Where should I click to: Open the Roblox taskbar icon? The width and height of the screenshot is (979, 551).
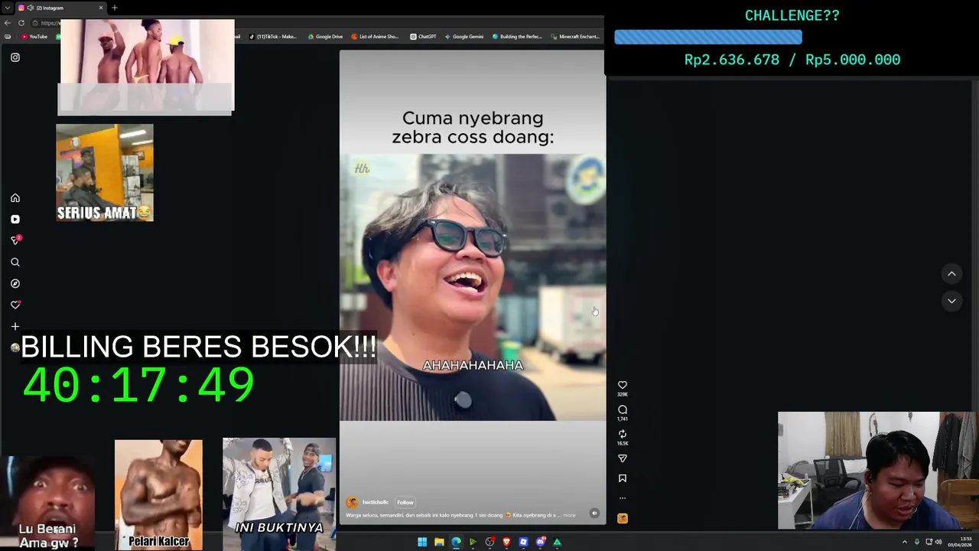pyautogui.click(x=523, y=542)
